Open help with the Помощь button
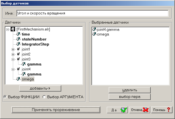The width and height of the screenshot is (175, 119). [x=162, y=110]
